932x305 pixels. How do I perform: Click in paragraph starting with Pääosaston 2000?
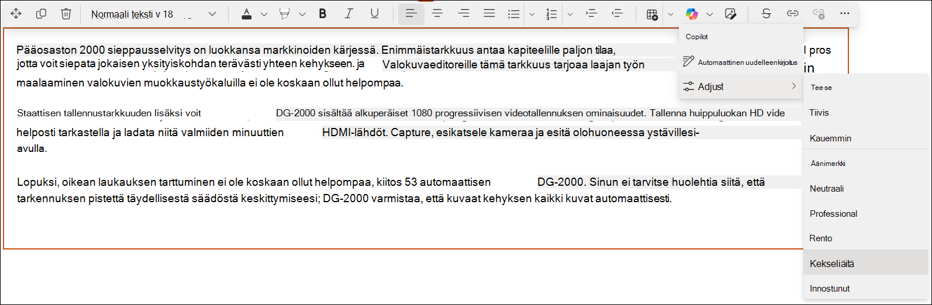point(330,66)
